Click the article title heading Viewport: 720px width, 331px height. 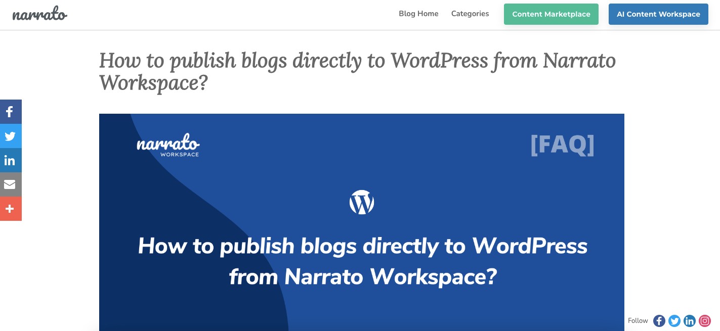(357, 71)
